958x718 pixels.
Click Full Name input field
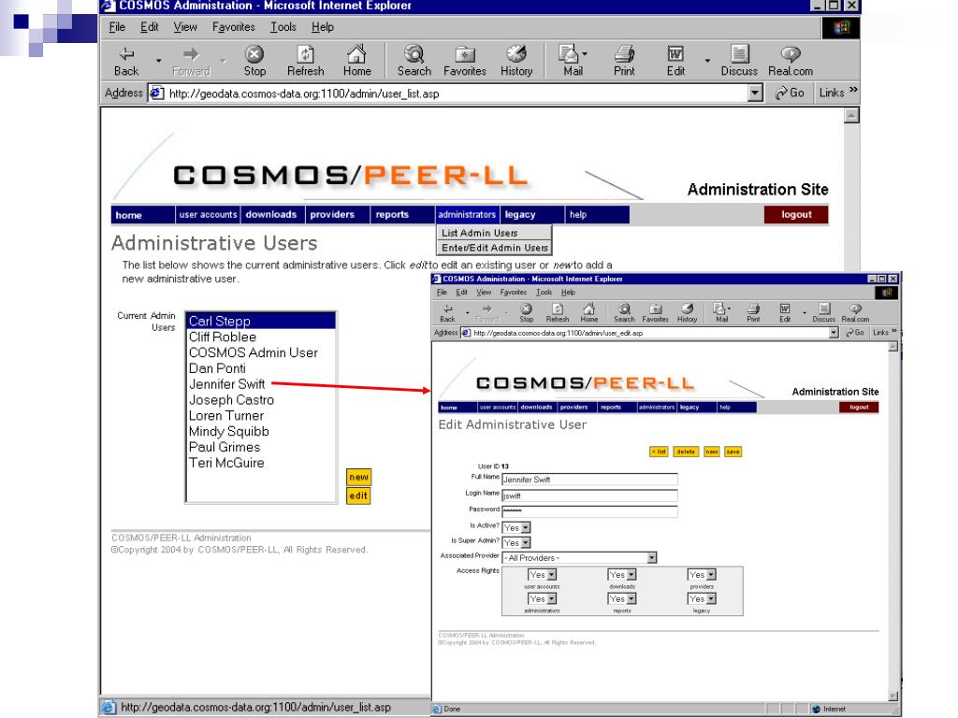pyautogui.click(x=589, y=480)
